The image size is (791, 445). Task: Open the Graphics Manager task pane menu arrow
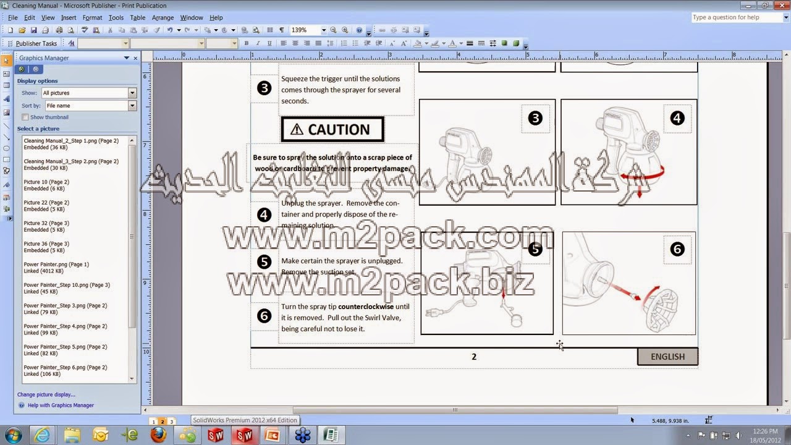[126, 58]
